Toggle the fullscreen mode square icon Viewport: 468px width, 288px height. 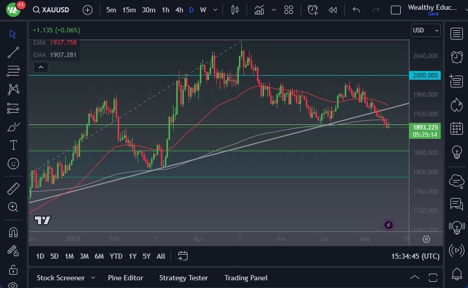click(396, 10)
